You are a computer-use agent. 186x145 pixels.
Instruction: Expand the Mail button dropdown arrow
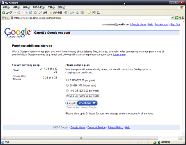pyautogui.click(x=74, y=12)
